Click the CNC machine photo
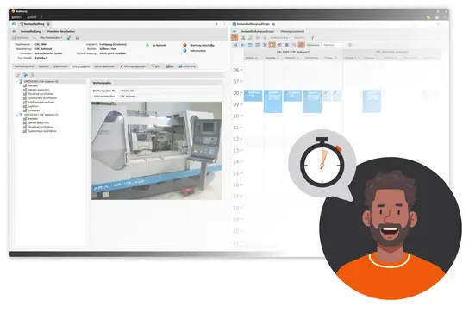Viewport: 469px width, 313px height. [x=156, y=151]
